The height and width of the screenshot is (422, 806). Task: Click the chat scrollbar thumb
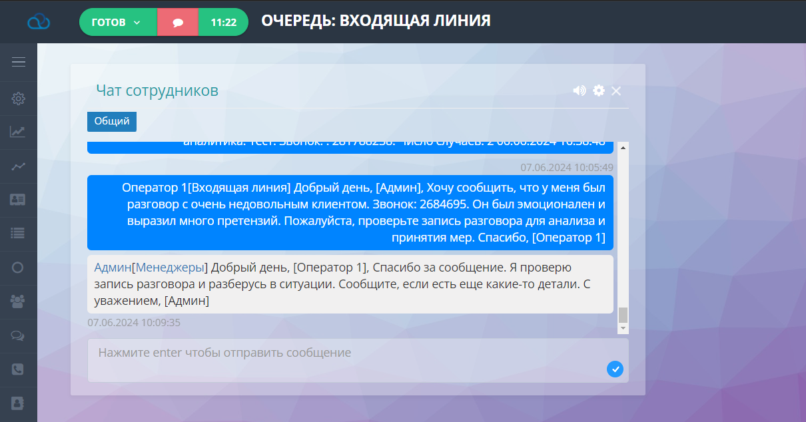pyautogui.click(x=623, y=315)
